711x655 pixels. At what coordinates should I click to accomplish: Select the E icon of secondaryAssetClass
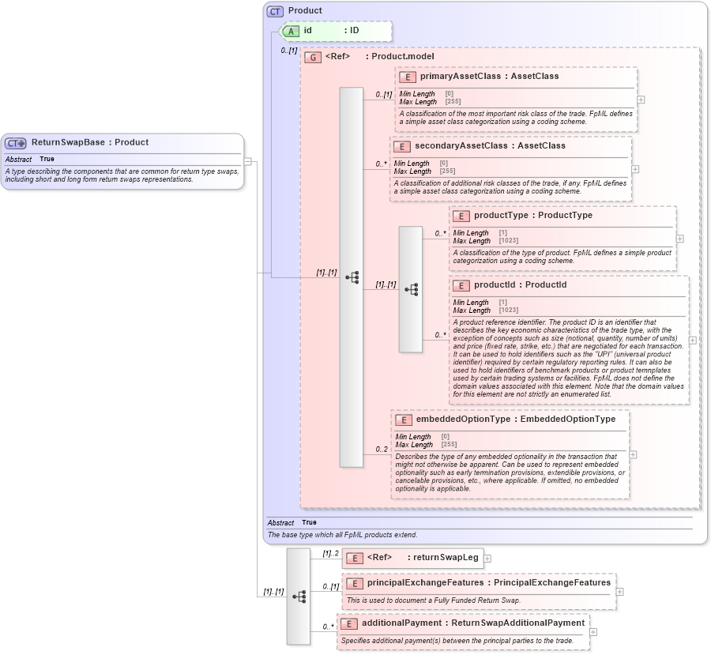click(401, 146)
